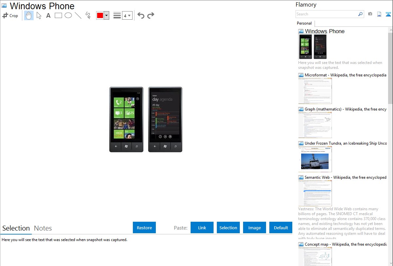The height and width of the screenshot is (266, 393).
Task: Undo the last edit
Action: [x=141, y=15]
